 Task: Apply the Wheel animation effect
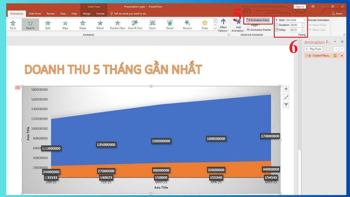click(x=100, y=24)
